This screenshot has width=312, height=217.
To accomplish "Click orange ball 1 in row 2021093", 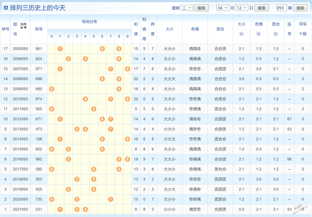I will tap(60, 209).
